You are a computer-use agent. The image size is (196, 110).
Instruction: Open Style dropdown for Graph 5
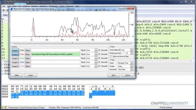tap(96, 66)
